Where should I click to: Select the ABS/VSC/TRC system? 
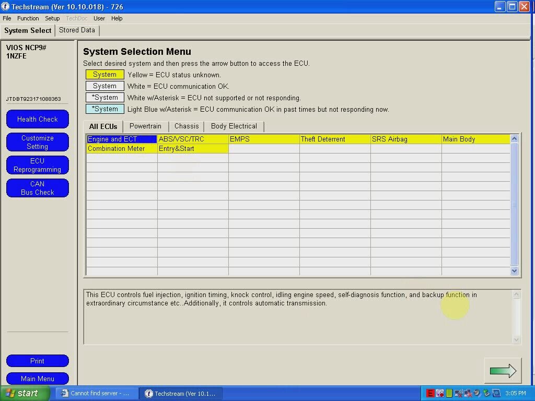[x=193, y=139]
